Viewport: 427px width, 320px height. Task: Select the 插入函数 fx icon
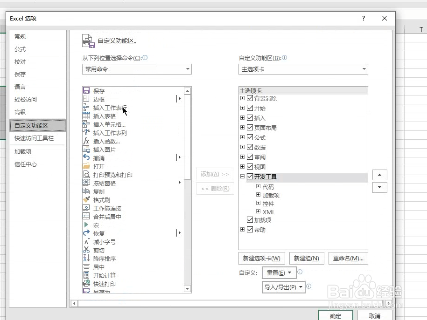(x=86, y=141)
